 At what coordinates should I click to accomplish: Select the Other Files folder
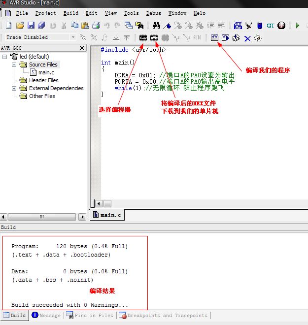[42, 96]
